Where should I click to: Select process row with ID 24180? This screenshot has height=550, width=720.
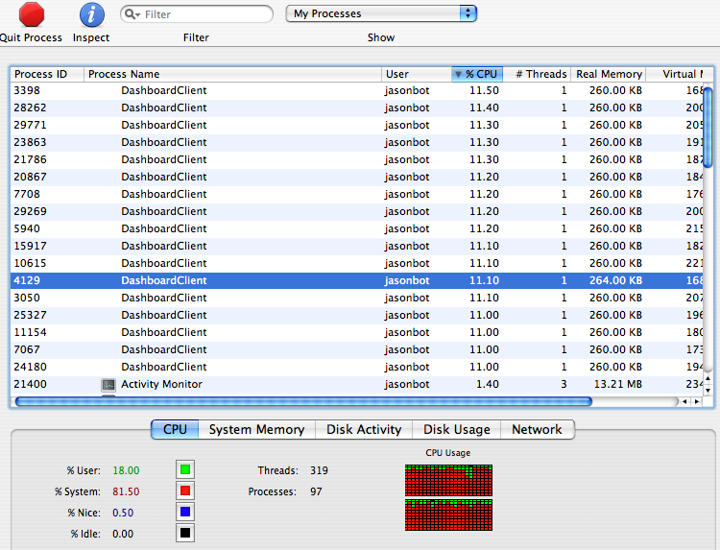coord(357,368)
